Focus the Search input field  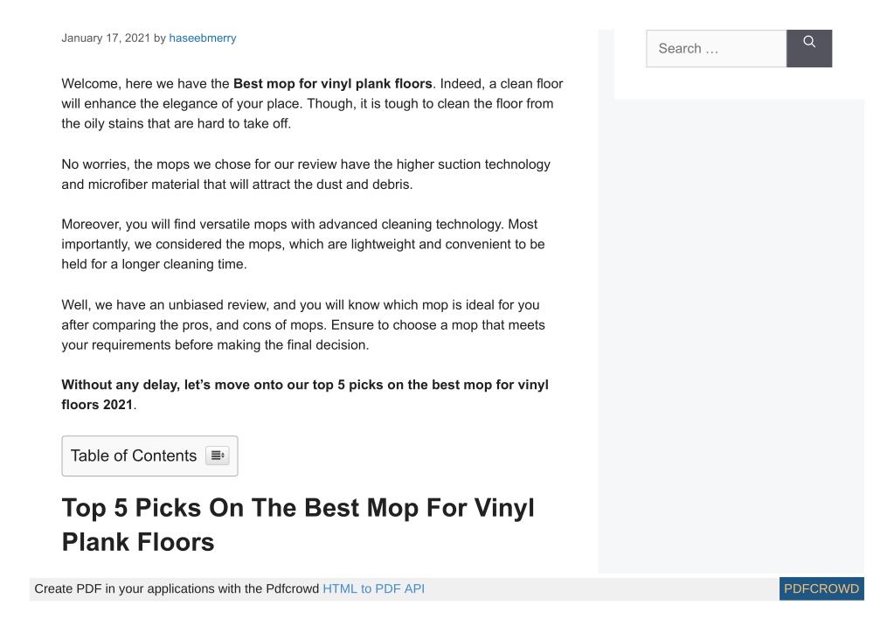click(716, 48)
